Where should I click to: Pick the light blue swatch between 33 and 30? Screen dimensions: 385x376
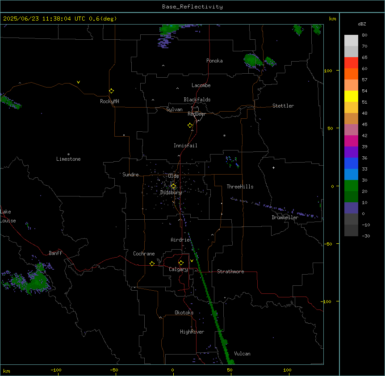click(351, 174)
